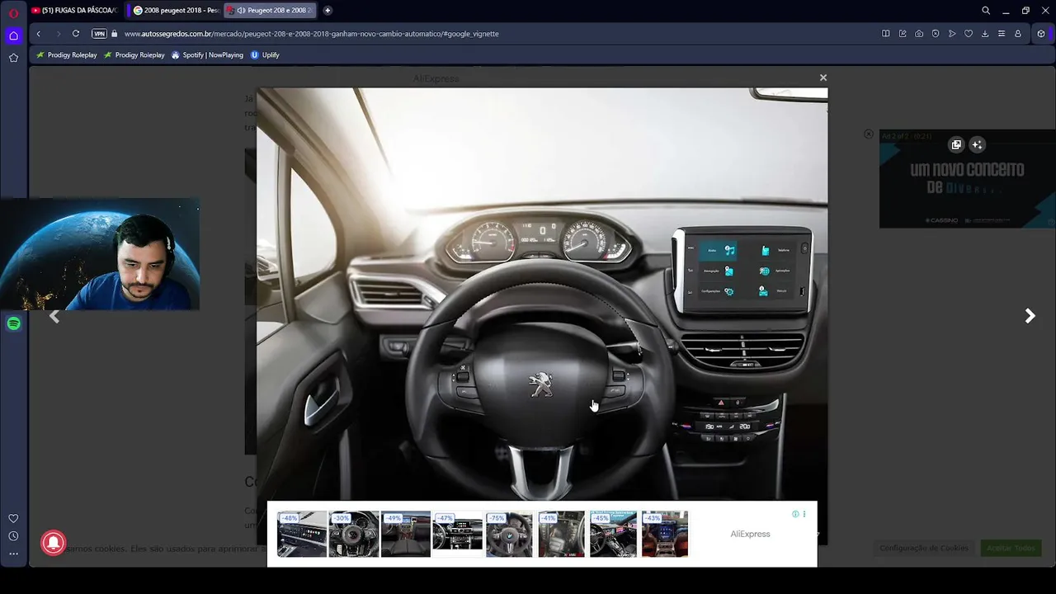Open the -43% ad thumbnail

point(665,534)
